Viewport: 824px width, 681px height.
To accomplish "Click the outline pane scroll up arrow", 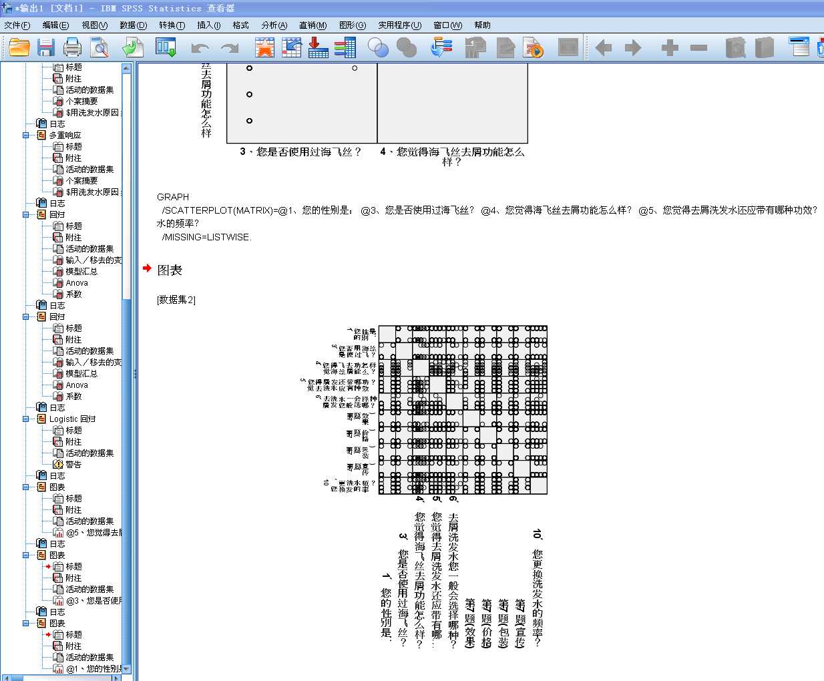I will coord(127,68).
